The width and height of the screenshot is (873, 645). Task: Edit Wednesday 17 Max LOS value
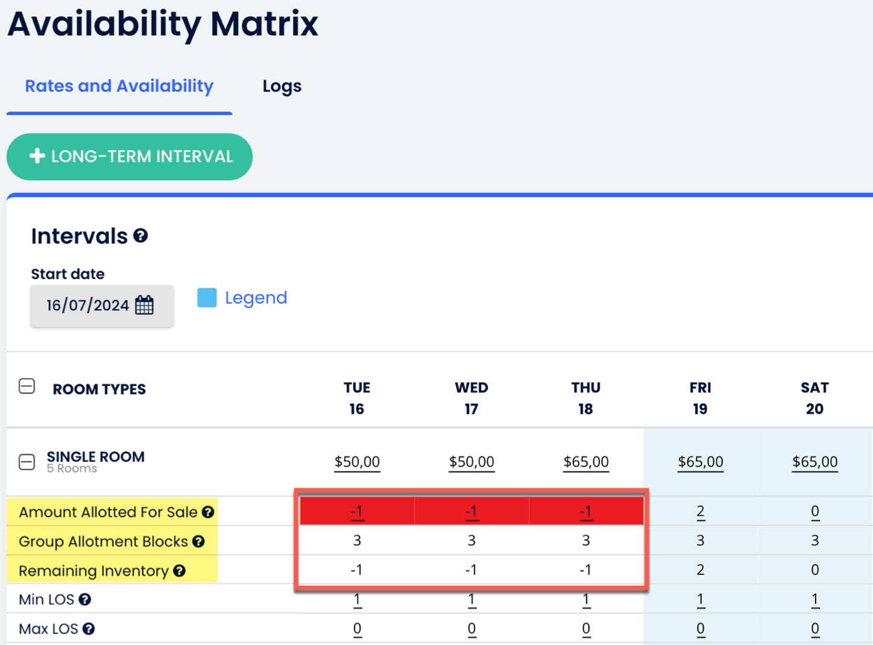(471, 629)
